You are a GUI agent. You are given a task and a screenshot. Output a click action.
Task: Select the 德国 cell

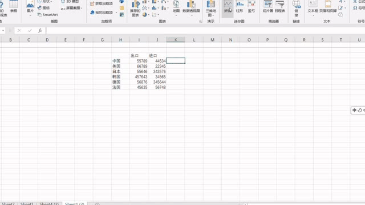click(120, 82)
